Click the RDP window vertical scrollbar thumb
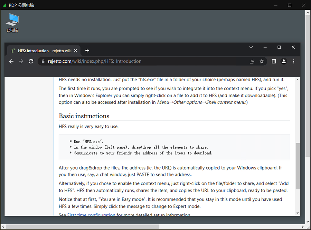This screenshot has width=311, height=230. point(308,85)
